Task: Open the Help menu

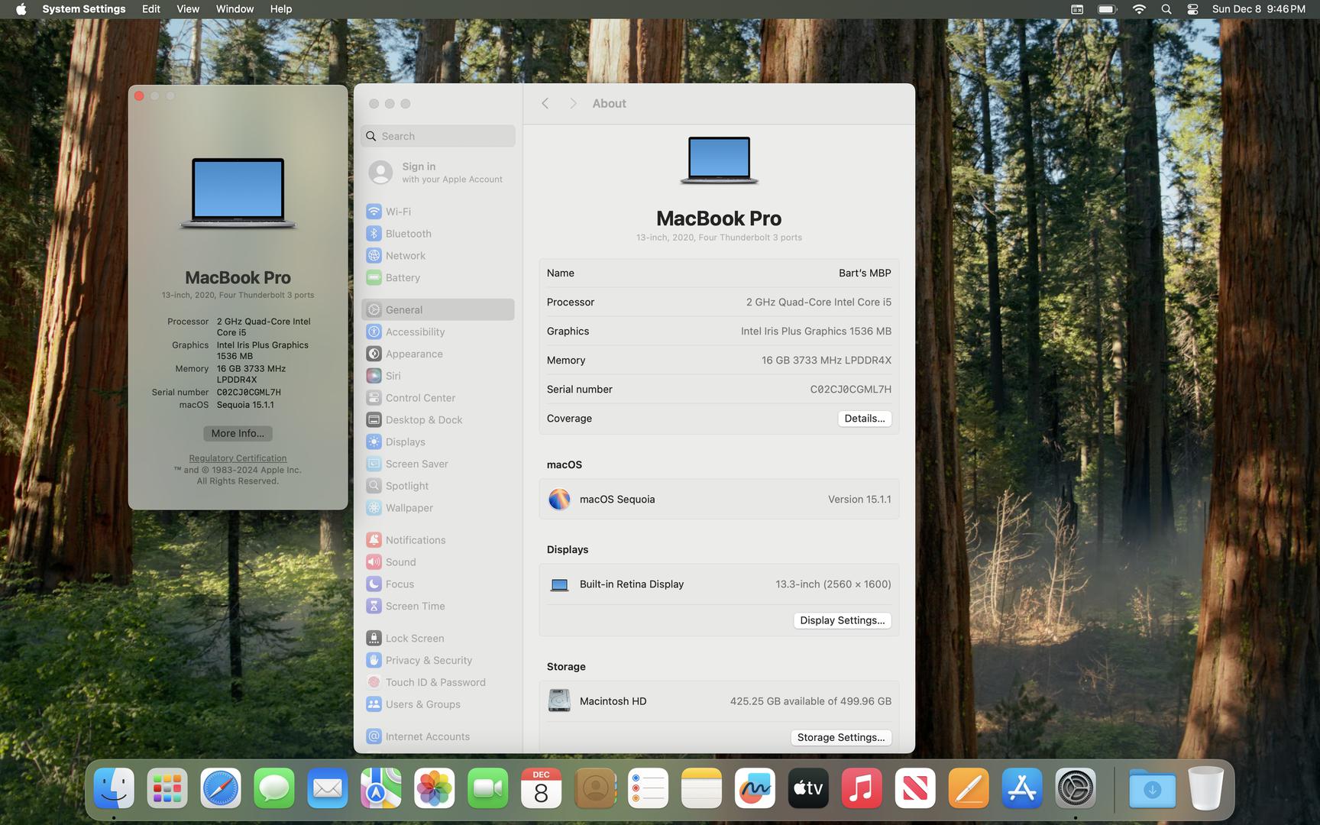Action: tap(281, 9)
